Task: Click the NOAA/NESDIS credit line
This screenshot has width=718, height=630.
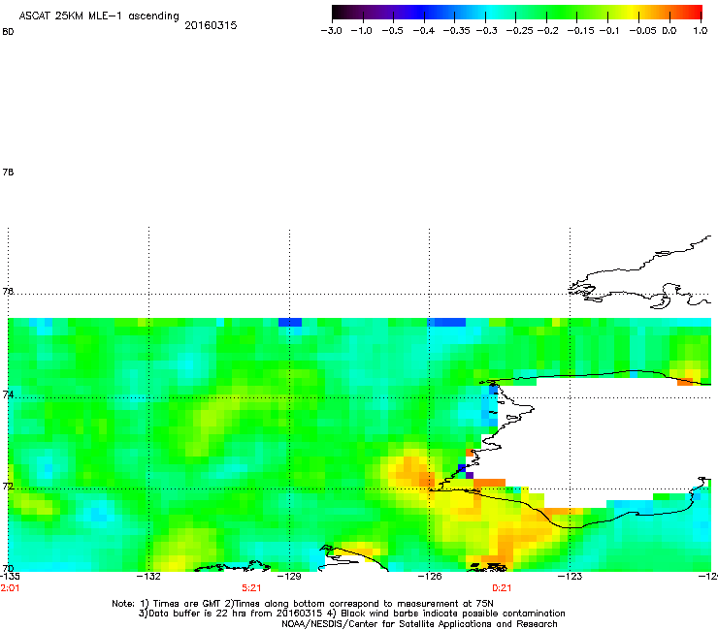Action: coord(419,624)
